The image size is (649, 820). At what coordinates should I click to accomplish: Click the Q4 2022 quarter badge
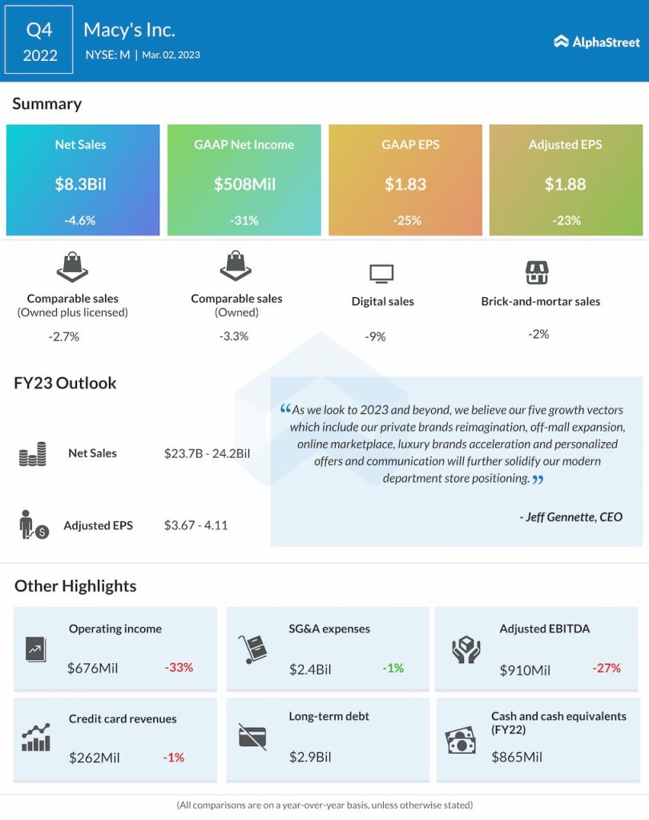[39, 41]
